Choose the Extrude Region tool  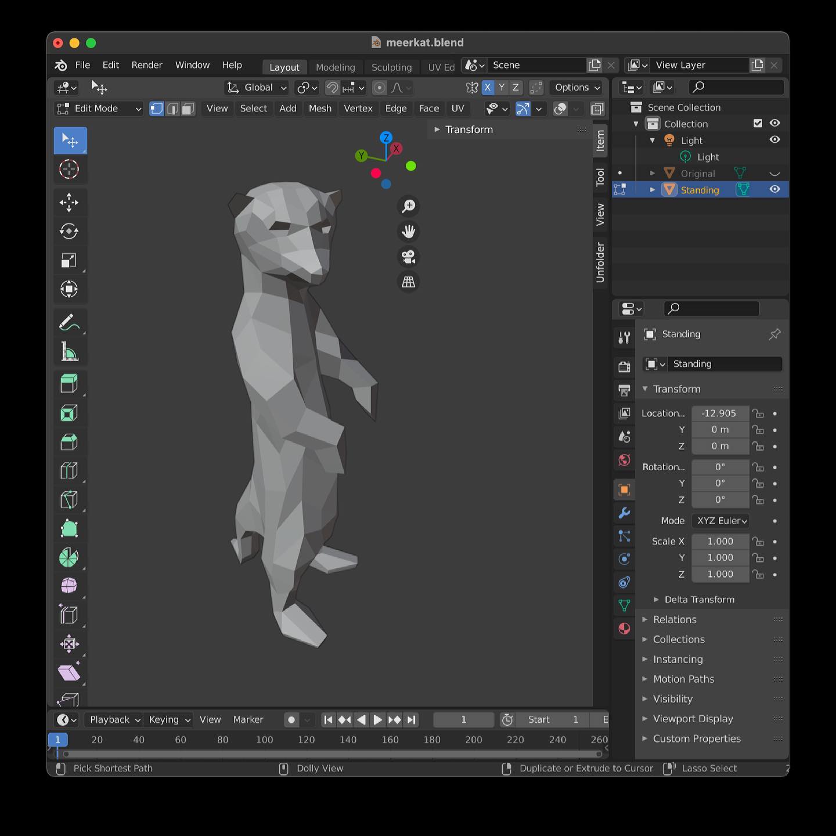click(x=69, y=384)
